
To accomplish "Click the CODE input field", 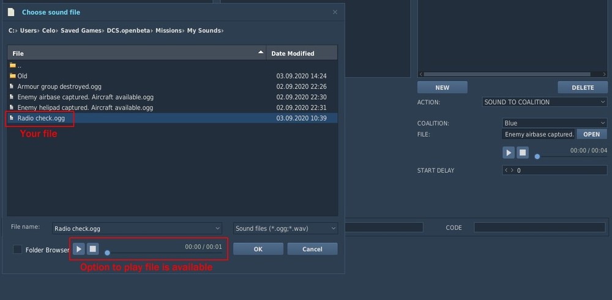I will tap(539, 227).
